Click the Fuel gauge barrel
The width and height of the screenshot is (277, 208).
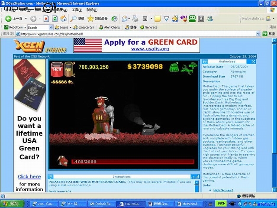point(69,69)
